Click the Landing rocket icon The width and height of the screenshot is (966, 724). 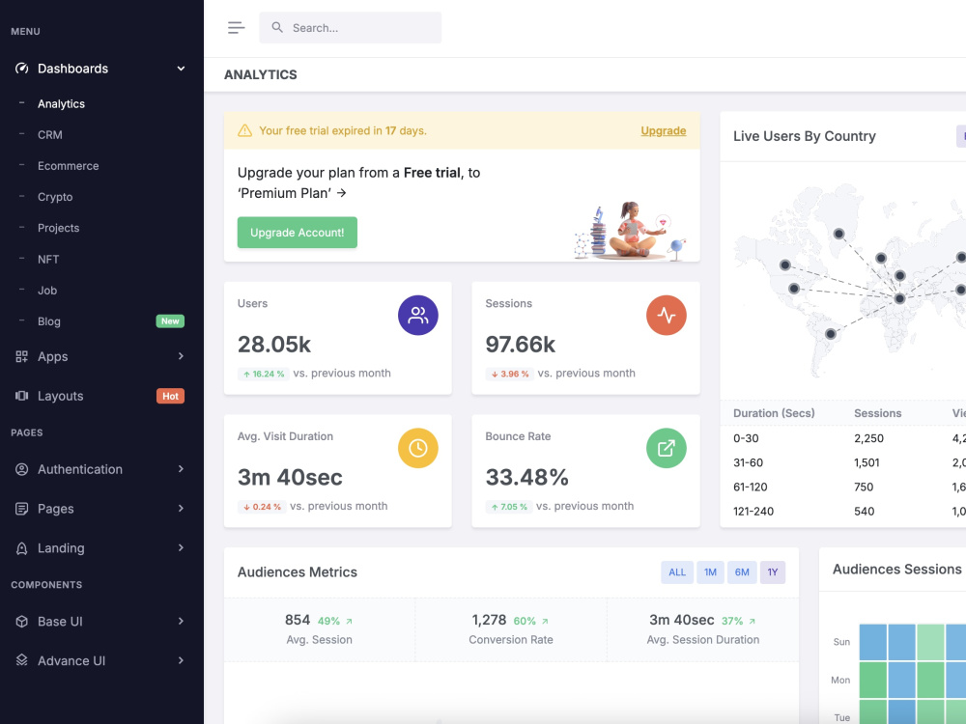pyautogui.click(x=21, y=548)
